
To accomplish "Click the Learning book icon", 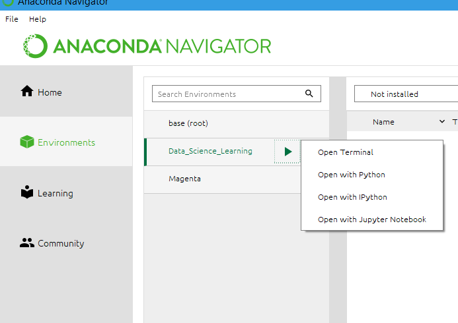I will pos(27,192).
